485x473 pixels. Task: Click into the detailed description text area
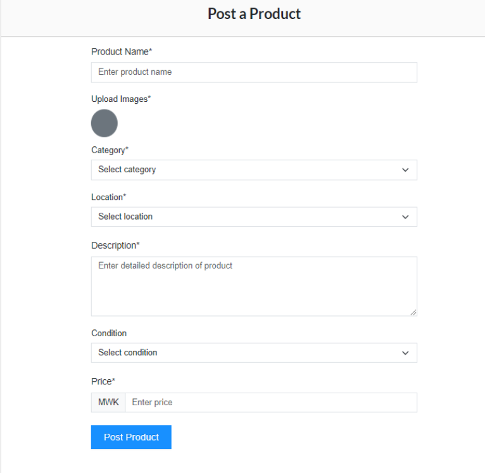pyautogui.click(x=253, y=286)
